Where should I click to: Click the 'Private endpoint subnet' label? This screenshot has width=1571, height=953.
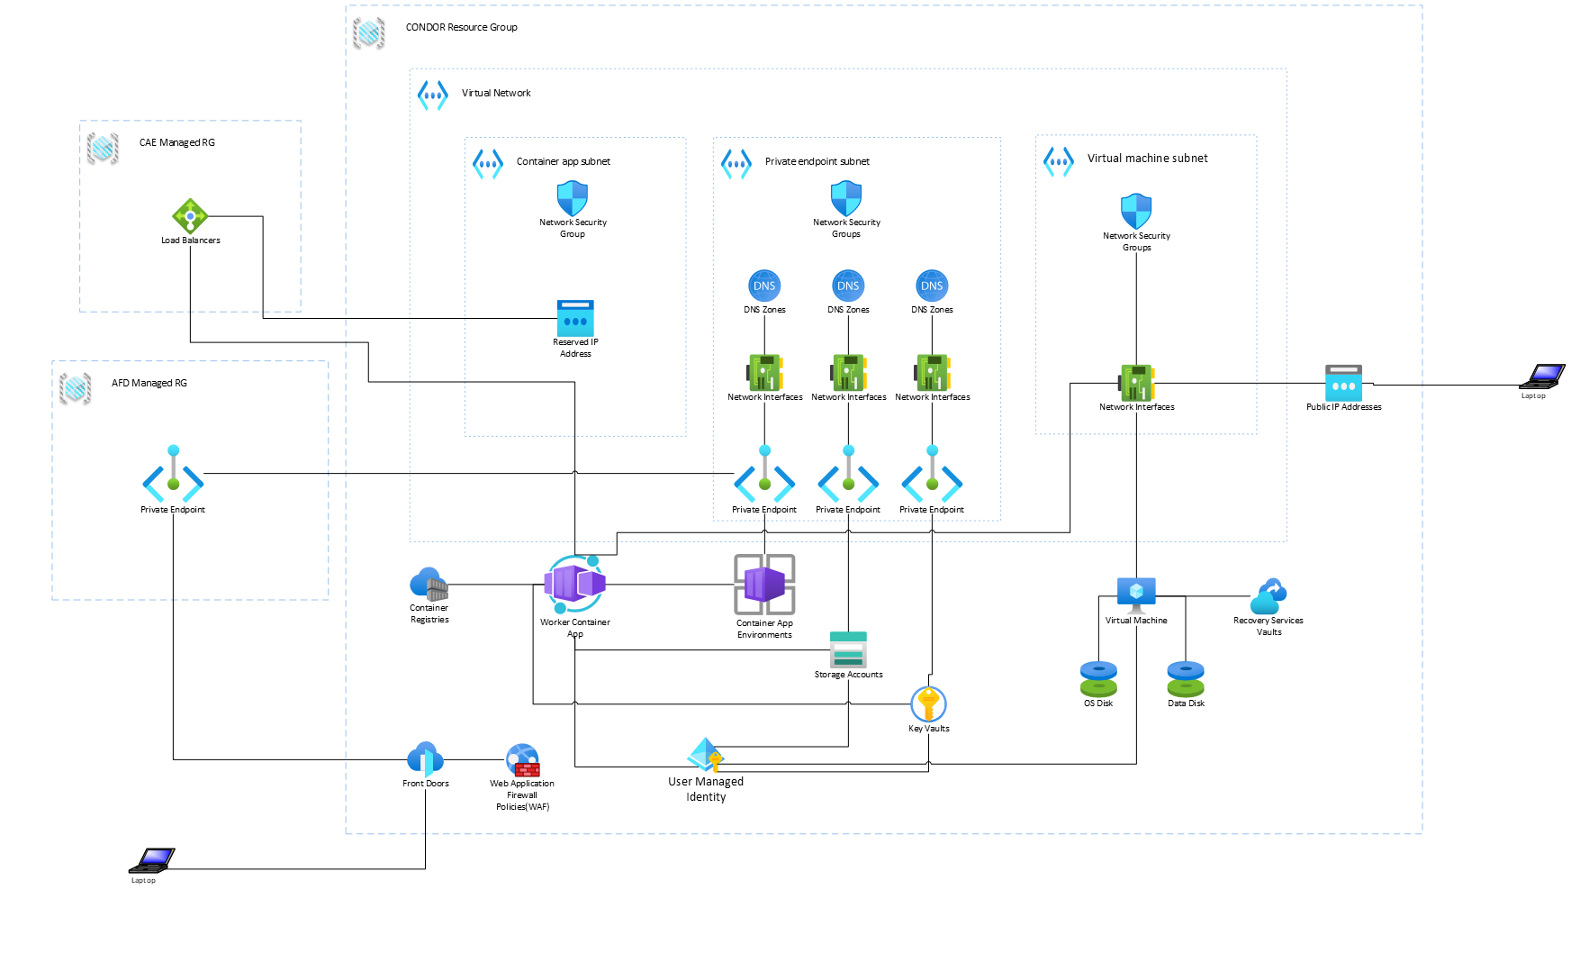tap(817, 161)
